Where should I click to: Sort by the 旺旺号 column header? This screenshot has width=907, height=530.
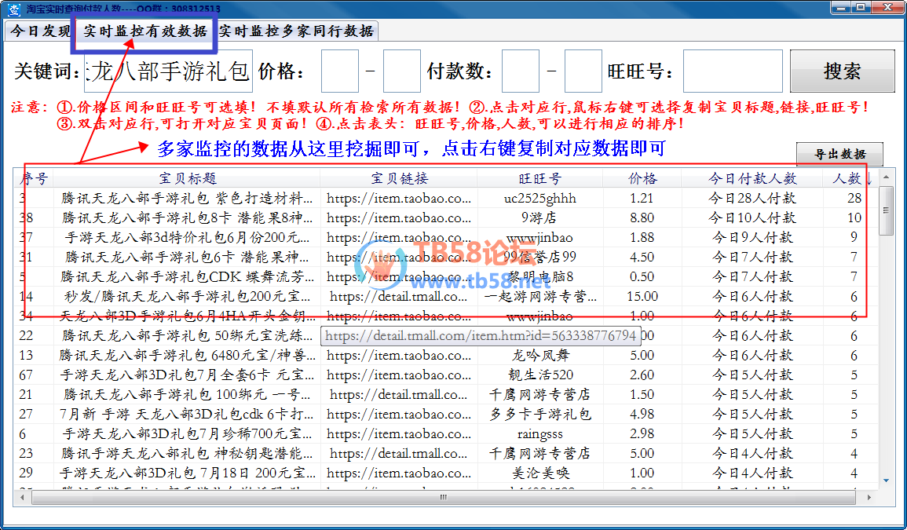[x=539, y=178]
